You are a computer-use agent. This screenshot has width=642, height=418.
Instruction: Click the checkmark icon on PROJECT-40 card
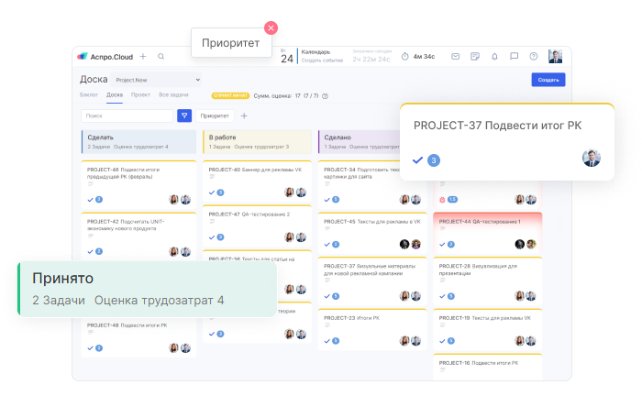[212, 192]
